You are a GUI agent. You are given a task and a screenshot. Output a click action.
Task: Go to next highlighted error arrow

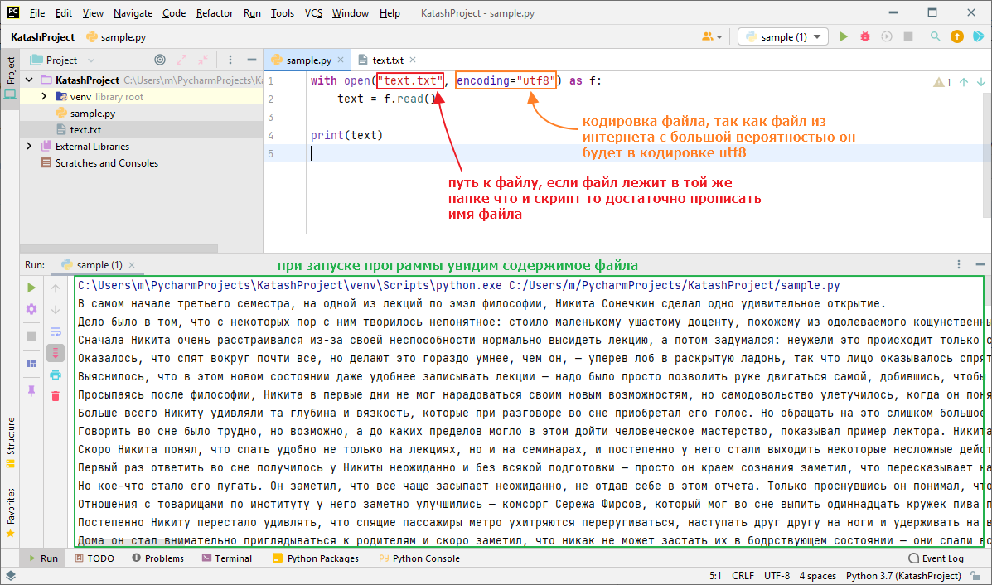tap(980, 81)
